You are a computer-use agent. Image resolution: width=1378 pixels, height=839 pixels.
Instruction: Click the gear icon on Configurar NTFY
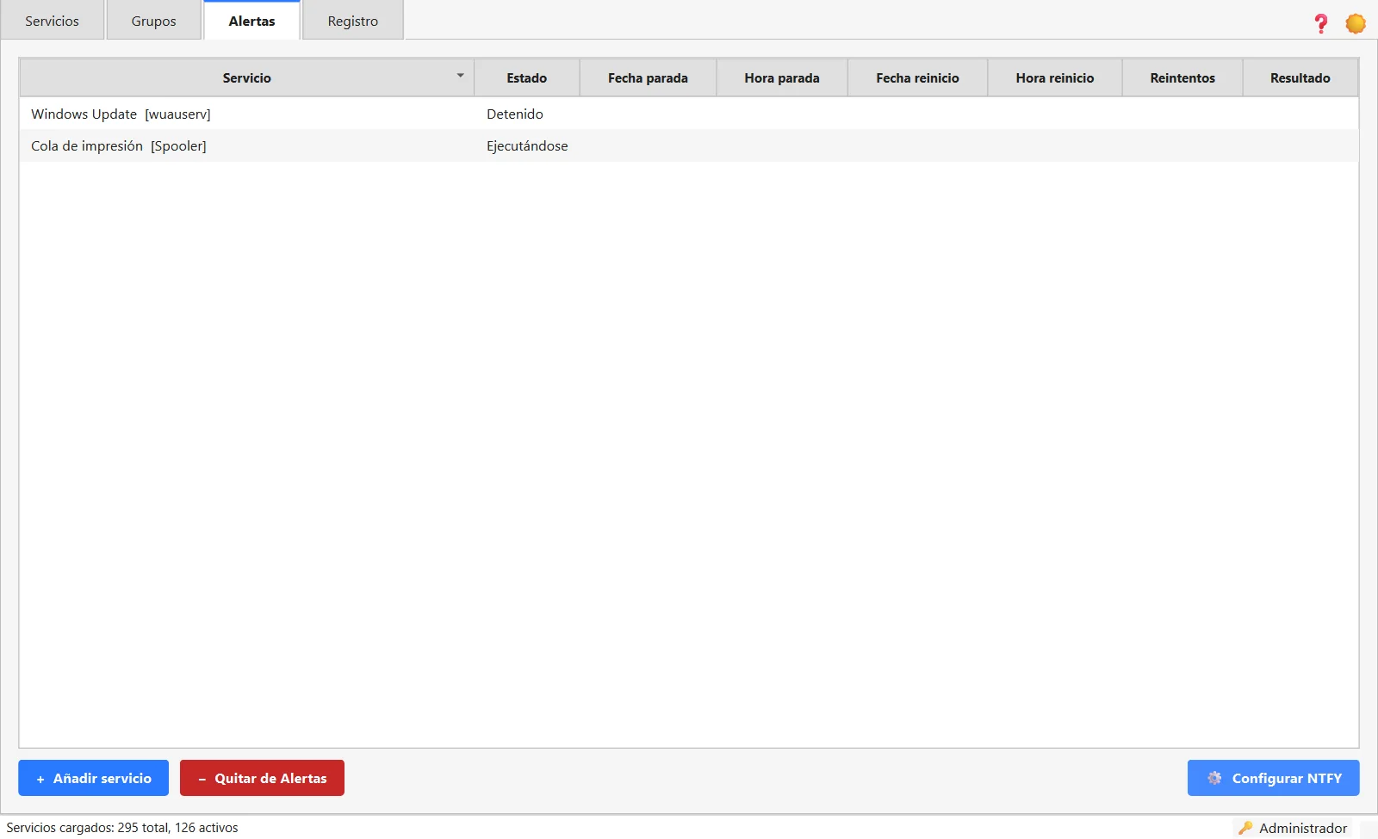click(x=1214, y=778)
